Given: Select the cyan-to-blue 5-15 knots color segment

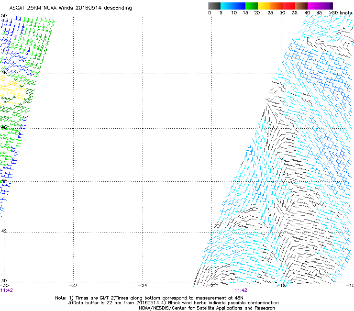Looking at the screenshot, I should pos(233,6).
